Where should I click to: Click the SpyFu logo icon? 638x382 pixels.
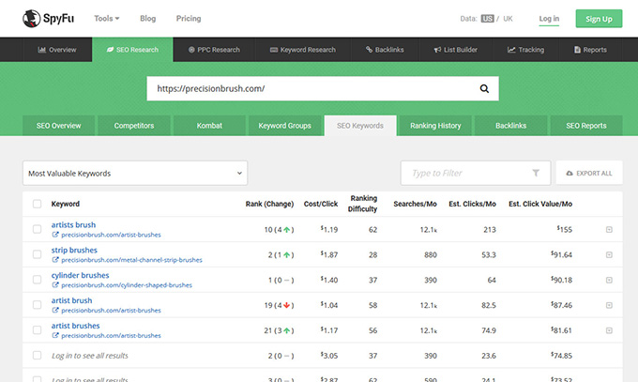(x=30, y=18)
